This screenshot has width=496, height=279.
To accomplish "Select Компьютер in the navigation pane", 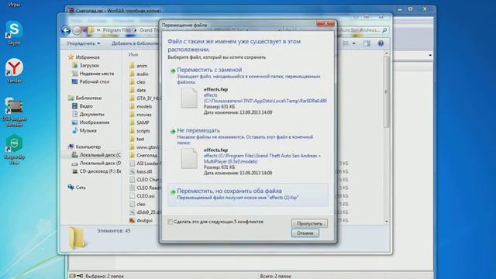I will coord(84,146).
